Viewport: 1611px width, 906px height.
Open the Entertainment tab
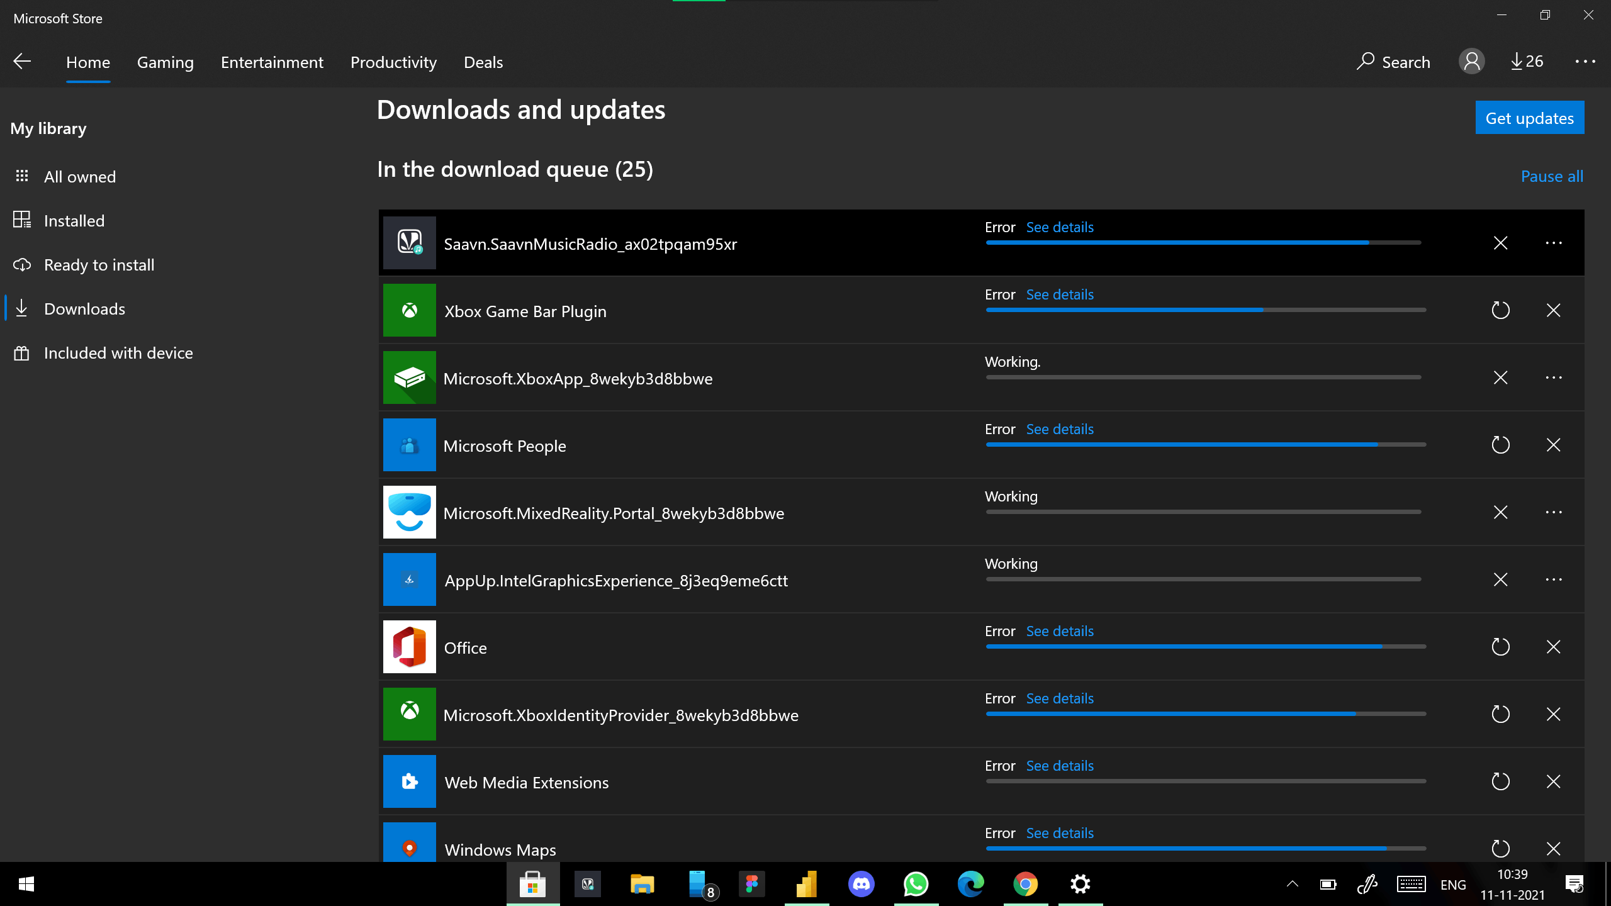(x=272, y=62)
